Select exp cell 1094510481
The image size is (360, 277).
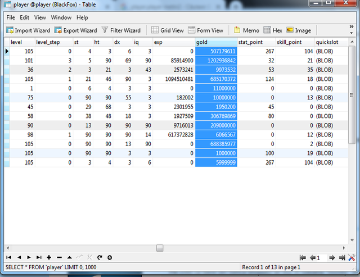pyautogui.click(x=174, y=79)
